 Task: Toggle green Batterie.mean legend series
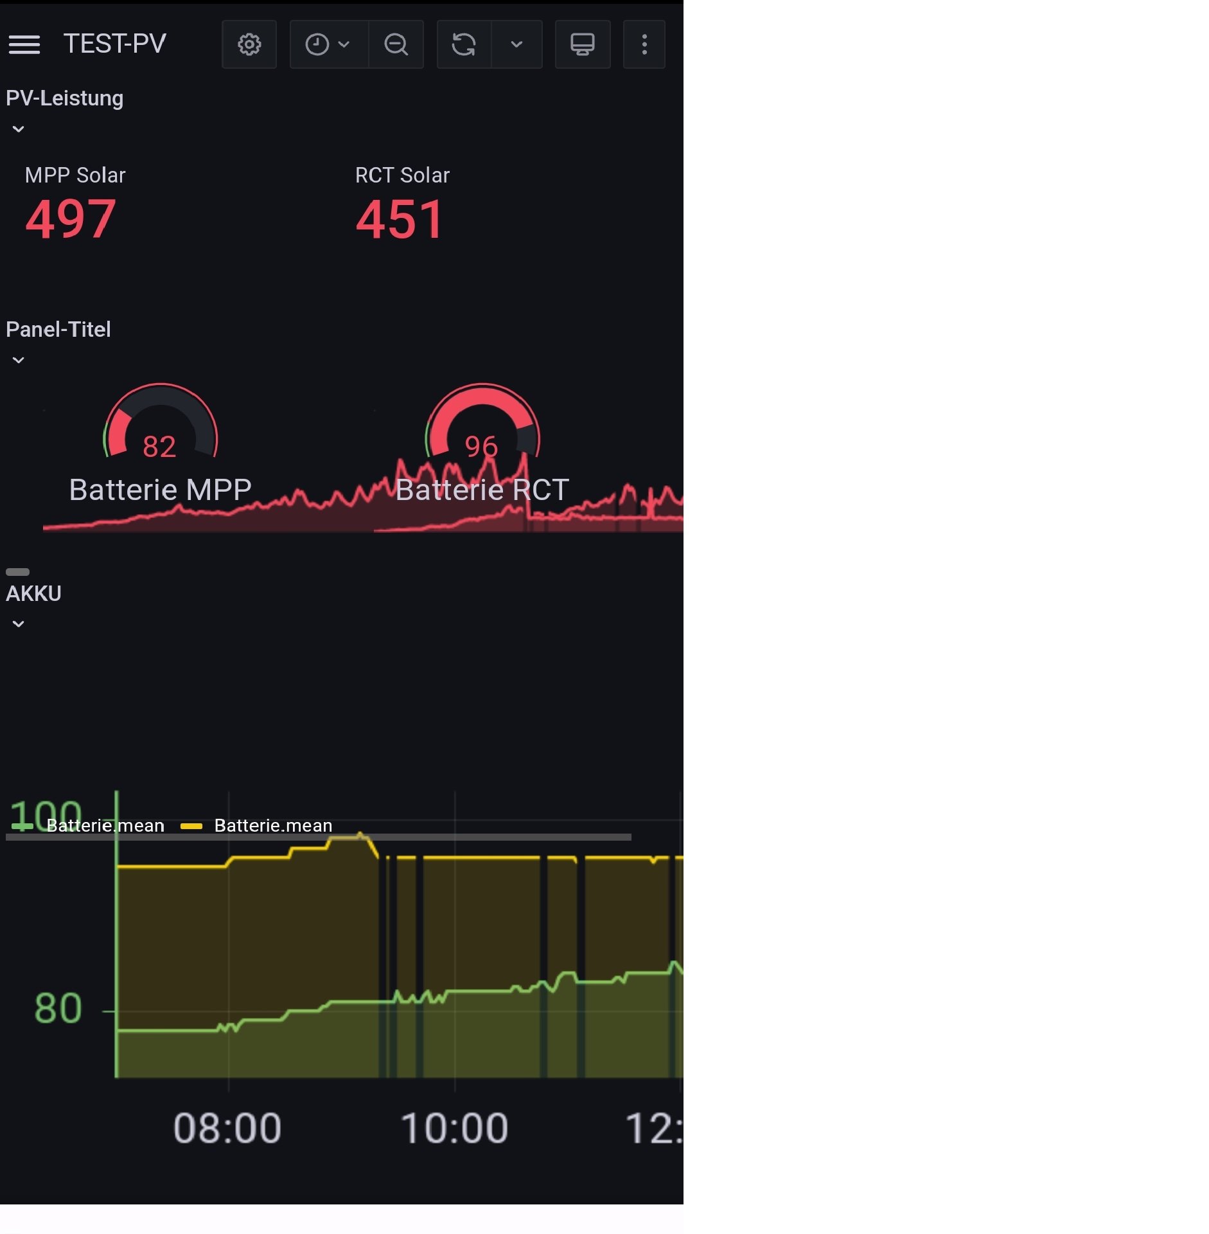click(105, 825)
